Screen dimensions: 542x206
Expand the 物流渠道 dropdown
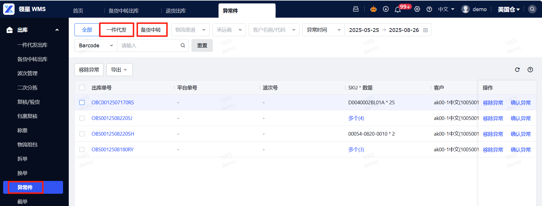190,30
